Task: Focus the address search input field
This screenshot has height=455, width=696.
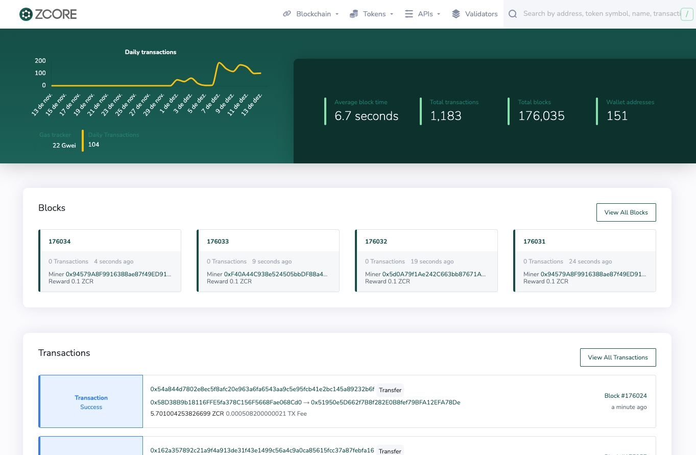Action: tap(600, 14)
